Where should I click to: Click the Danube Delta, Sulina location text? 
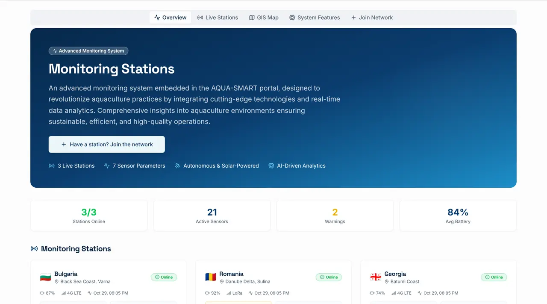coord(248,282)
